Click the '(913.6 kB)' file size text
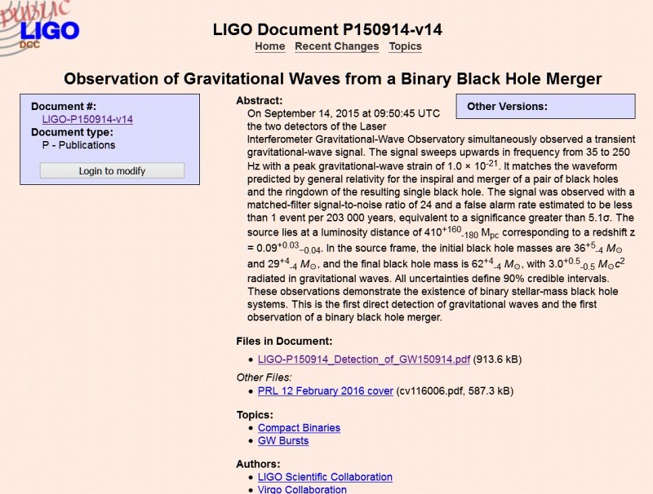Screen dimensions: 653x494 [497, 359]
